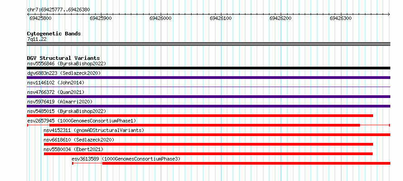Viewport: 403px width, 181px height.
Task: Click the DGV Structural Variants track title
Action: (63, 58)
